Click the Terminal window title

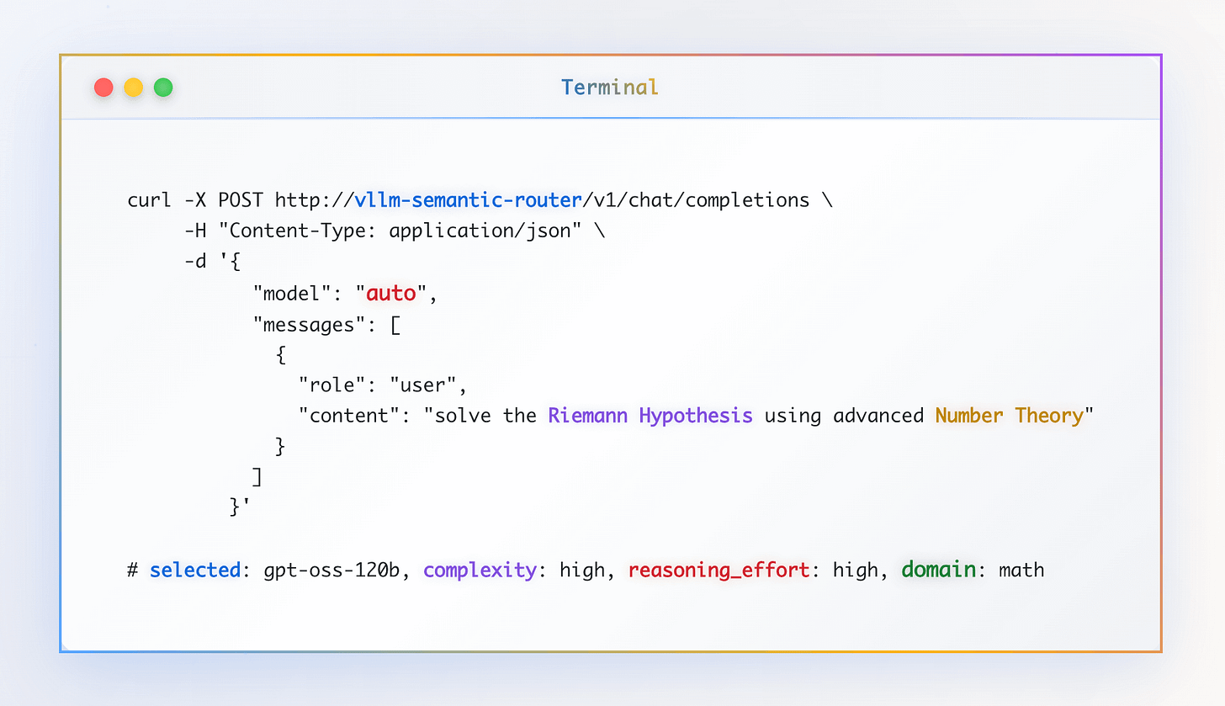(610, 88)
